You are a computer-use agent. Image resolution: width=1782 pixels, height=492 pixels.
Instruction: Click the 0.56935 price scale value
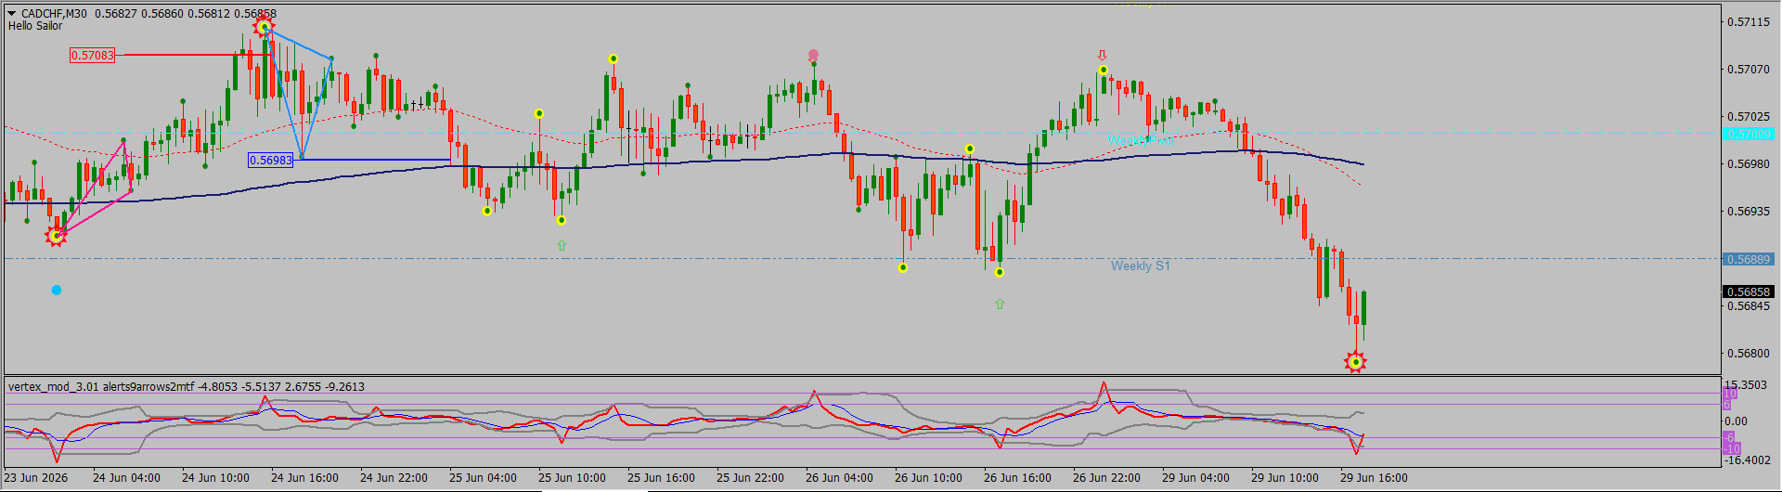(x=1749, y=212)
